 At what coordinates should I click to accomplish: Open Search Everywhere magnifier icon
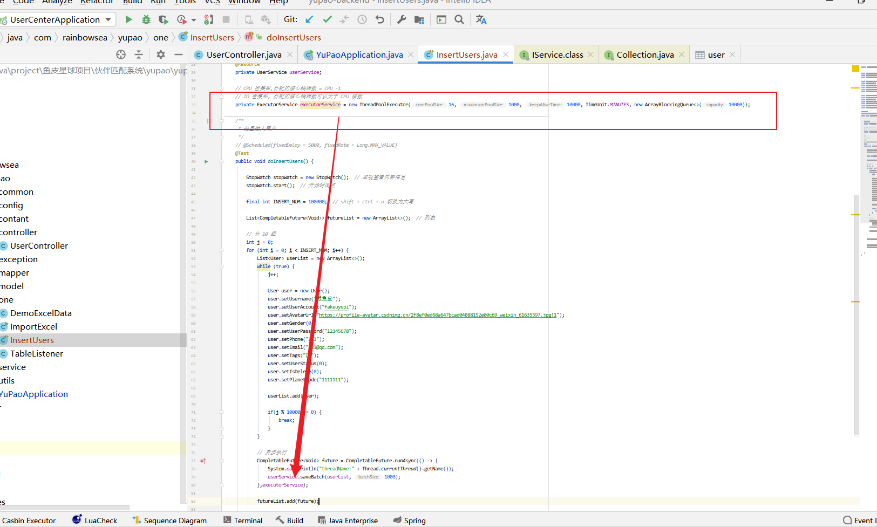(x=459, y=19)
